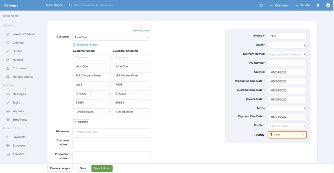Click the Invoices edit icon
334x173 pixels.
point(8,60)
